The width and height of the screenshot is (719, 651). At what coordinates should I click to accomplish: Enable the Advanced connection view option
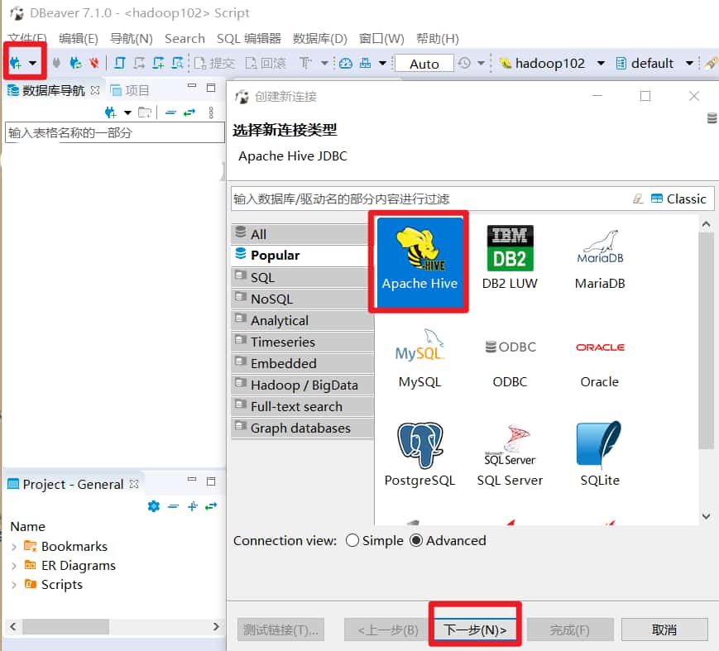[x=416, y=540]
